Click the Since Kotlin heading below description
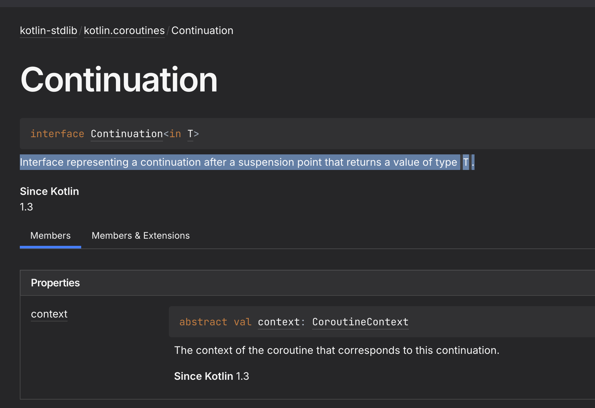The height and width of the screenshot is (408, 595). tap(49, 191)
